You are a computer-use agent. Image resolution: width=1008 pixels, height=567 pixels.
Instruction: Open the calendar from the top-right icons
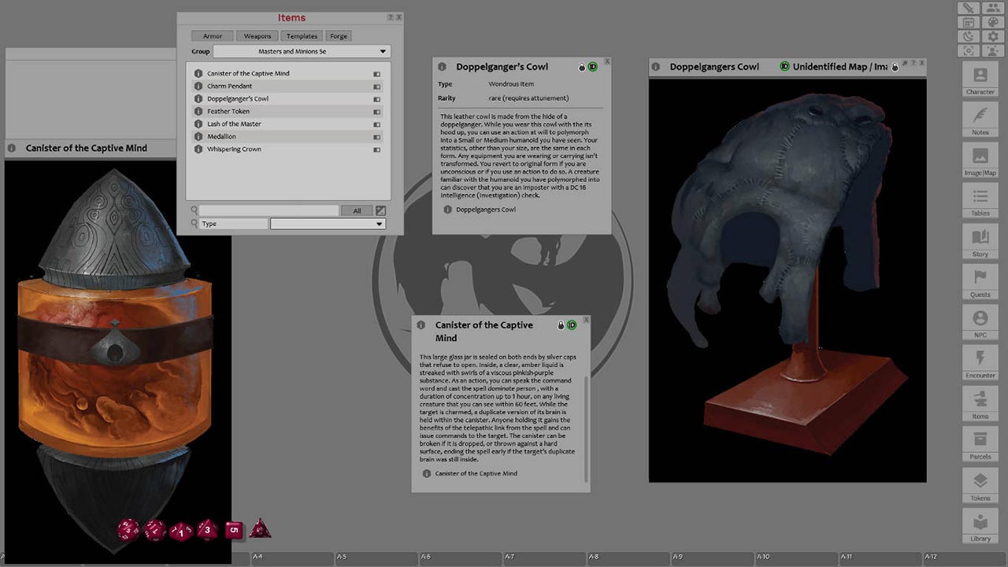968,22
